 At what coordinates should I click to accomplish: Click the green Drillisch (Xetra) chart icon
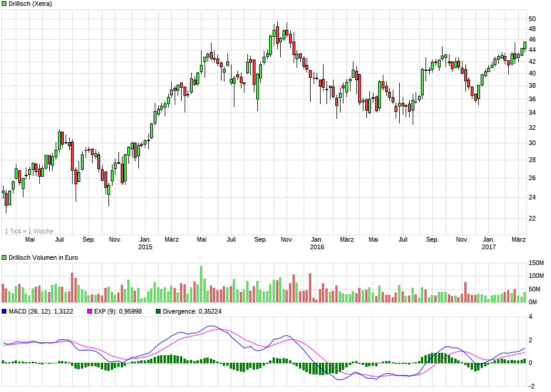point(5,4)
